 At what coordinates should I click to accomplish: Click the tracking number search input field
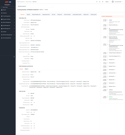tap(36, 6)
